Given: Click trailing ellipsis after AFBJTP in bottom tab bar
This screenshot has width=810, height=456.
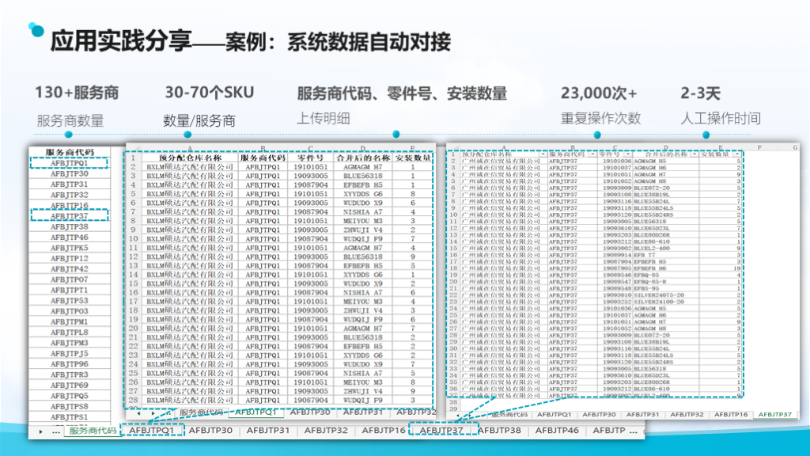Looking at the screenshot, I should pyautogui.click(x=634, y=431).
